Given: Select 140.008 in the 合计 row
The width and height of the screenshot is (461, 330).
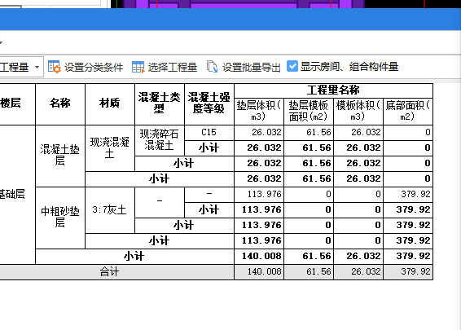Looking at the screenshot, I should pos(259,272).
